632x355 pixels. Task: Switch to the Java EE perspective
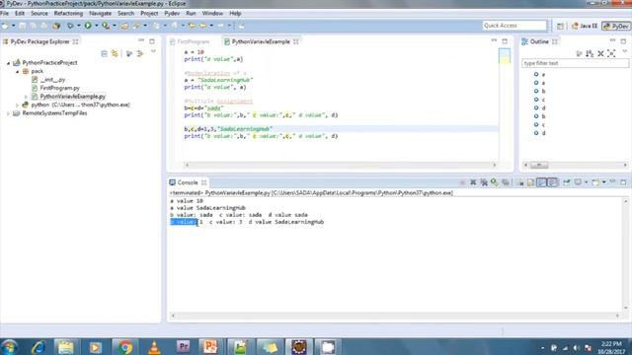(585, 26)
